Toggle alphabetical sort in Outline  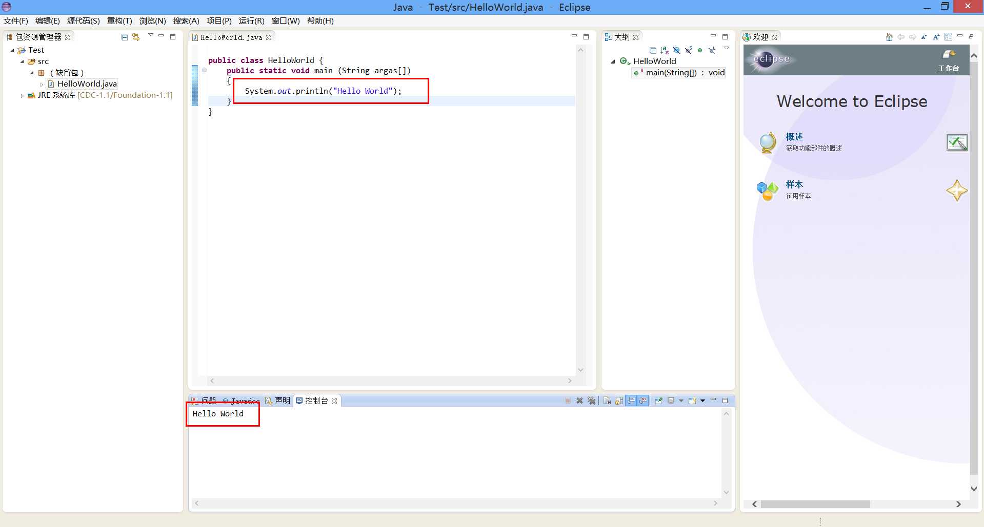pyautogui.click(x=665, y=50)
